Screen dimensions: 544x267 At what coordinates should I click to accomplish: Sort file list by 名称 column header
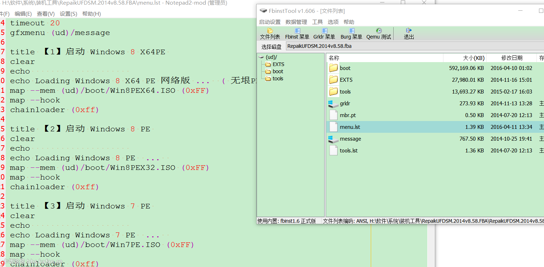point(384,58)
